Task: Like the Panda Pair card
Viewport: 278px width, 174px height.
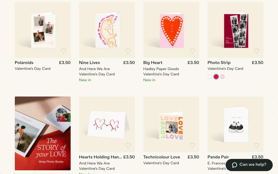Action: pyautogui.click(x=257, y=145)
